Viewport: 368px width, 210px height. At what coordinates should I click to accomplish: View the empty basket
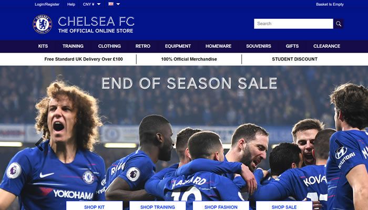tap(330, 4)
